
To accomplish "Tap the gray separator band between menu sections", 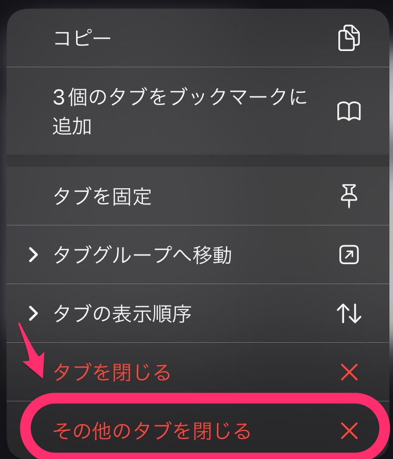I will pos(198,161).
